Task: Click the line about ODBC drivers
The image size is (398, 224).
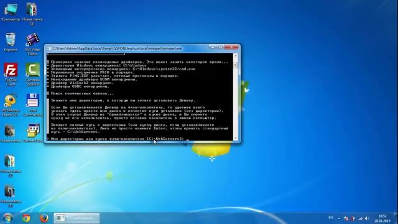Action: pyautogui.click(x=78, y=86)
